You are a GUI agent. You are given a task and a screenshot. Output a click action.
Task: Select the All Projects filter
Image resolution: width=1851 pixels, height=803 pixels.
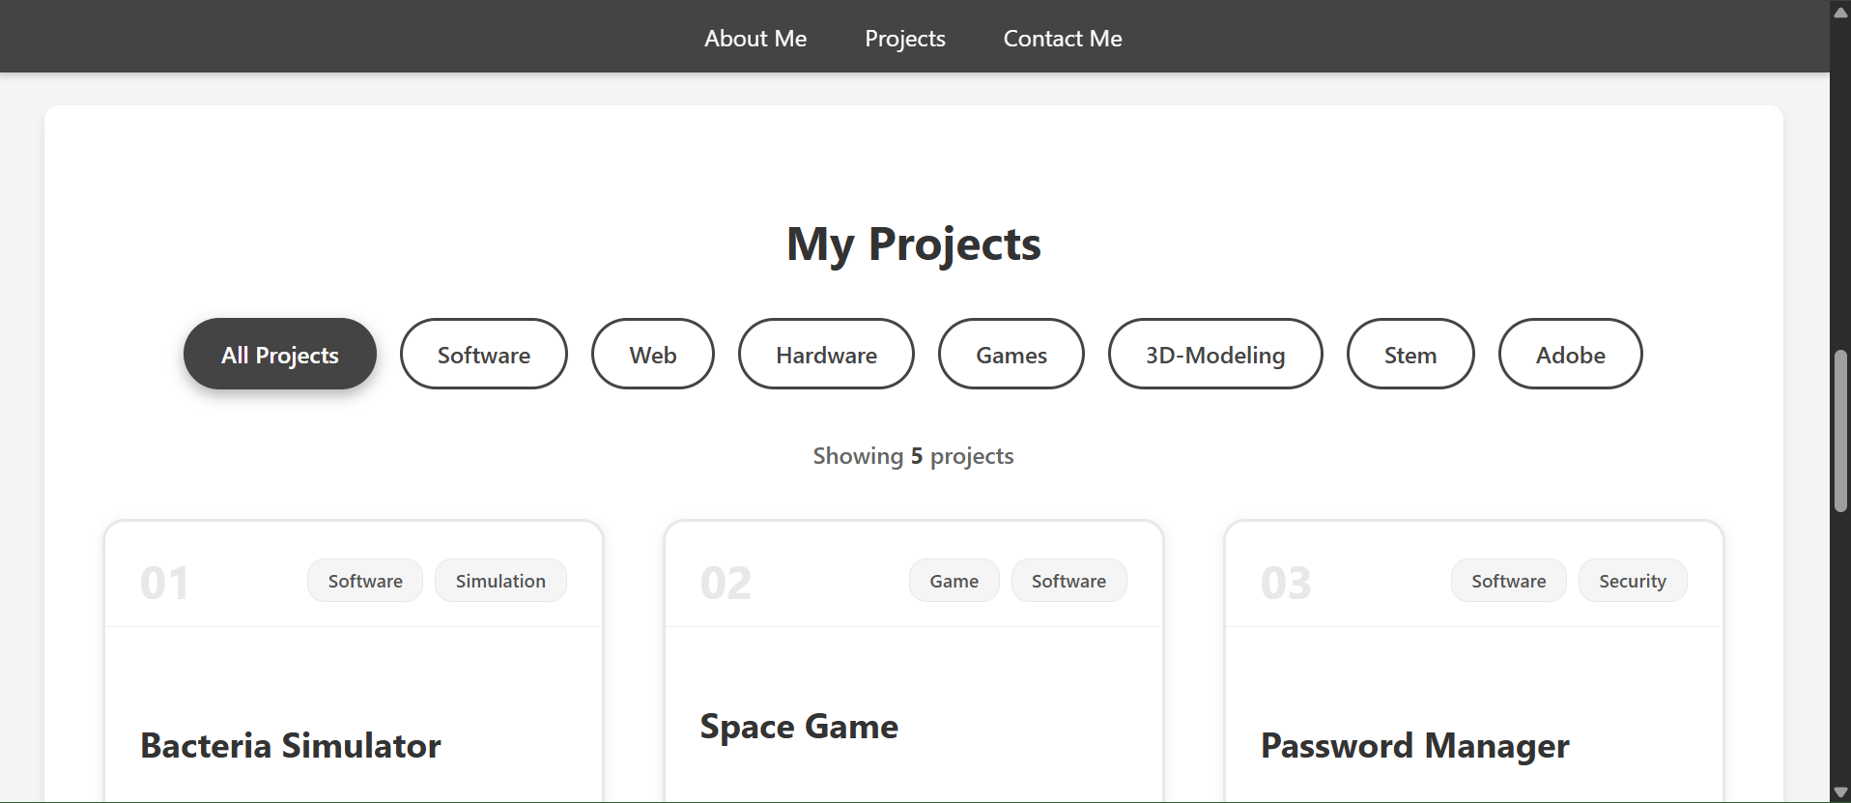tap(279, 355)
